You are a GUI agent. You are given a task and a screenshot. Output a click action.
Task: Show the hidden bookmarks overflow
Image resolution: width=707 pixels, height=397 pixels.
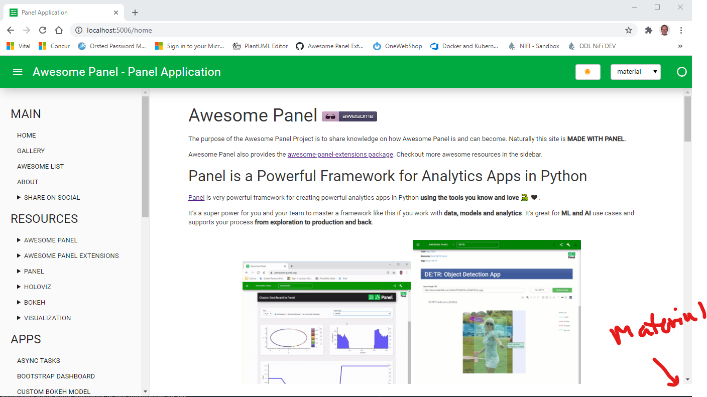[x=680, y=46]
